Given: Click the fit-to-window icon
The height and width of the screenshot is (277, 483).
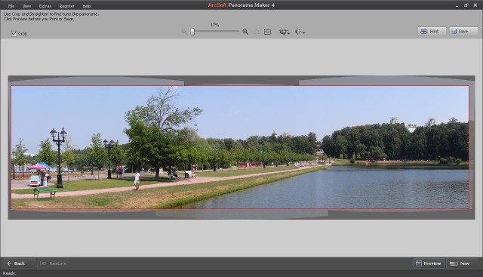Looking at the screenshot, I should [x=257, y=32].
